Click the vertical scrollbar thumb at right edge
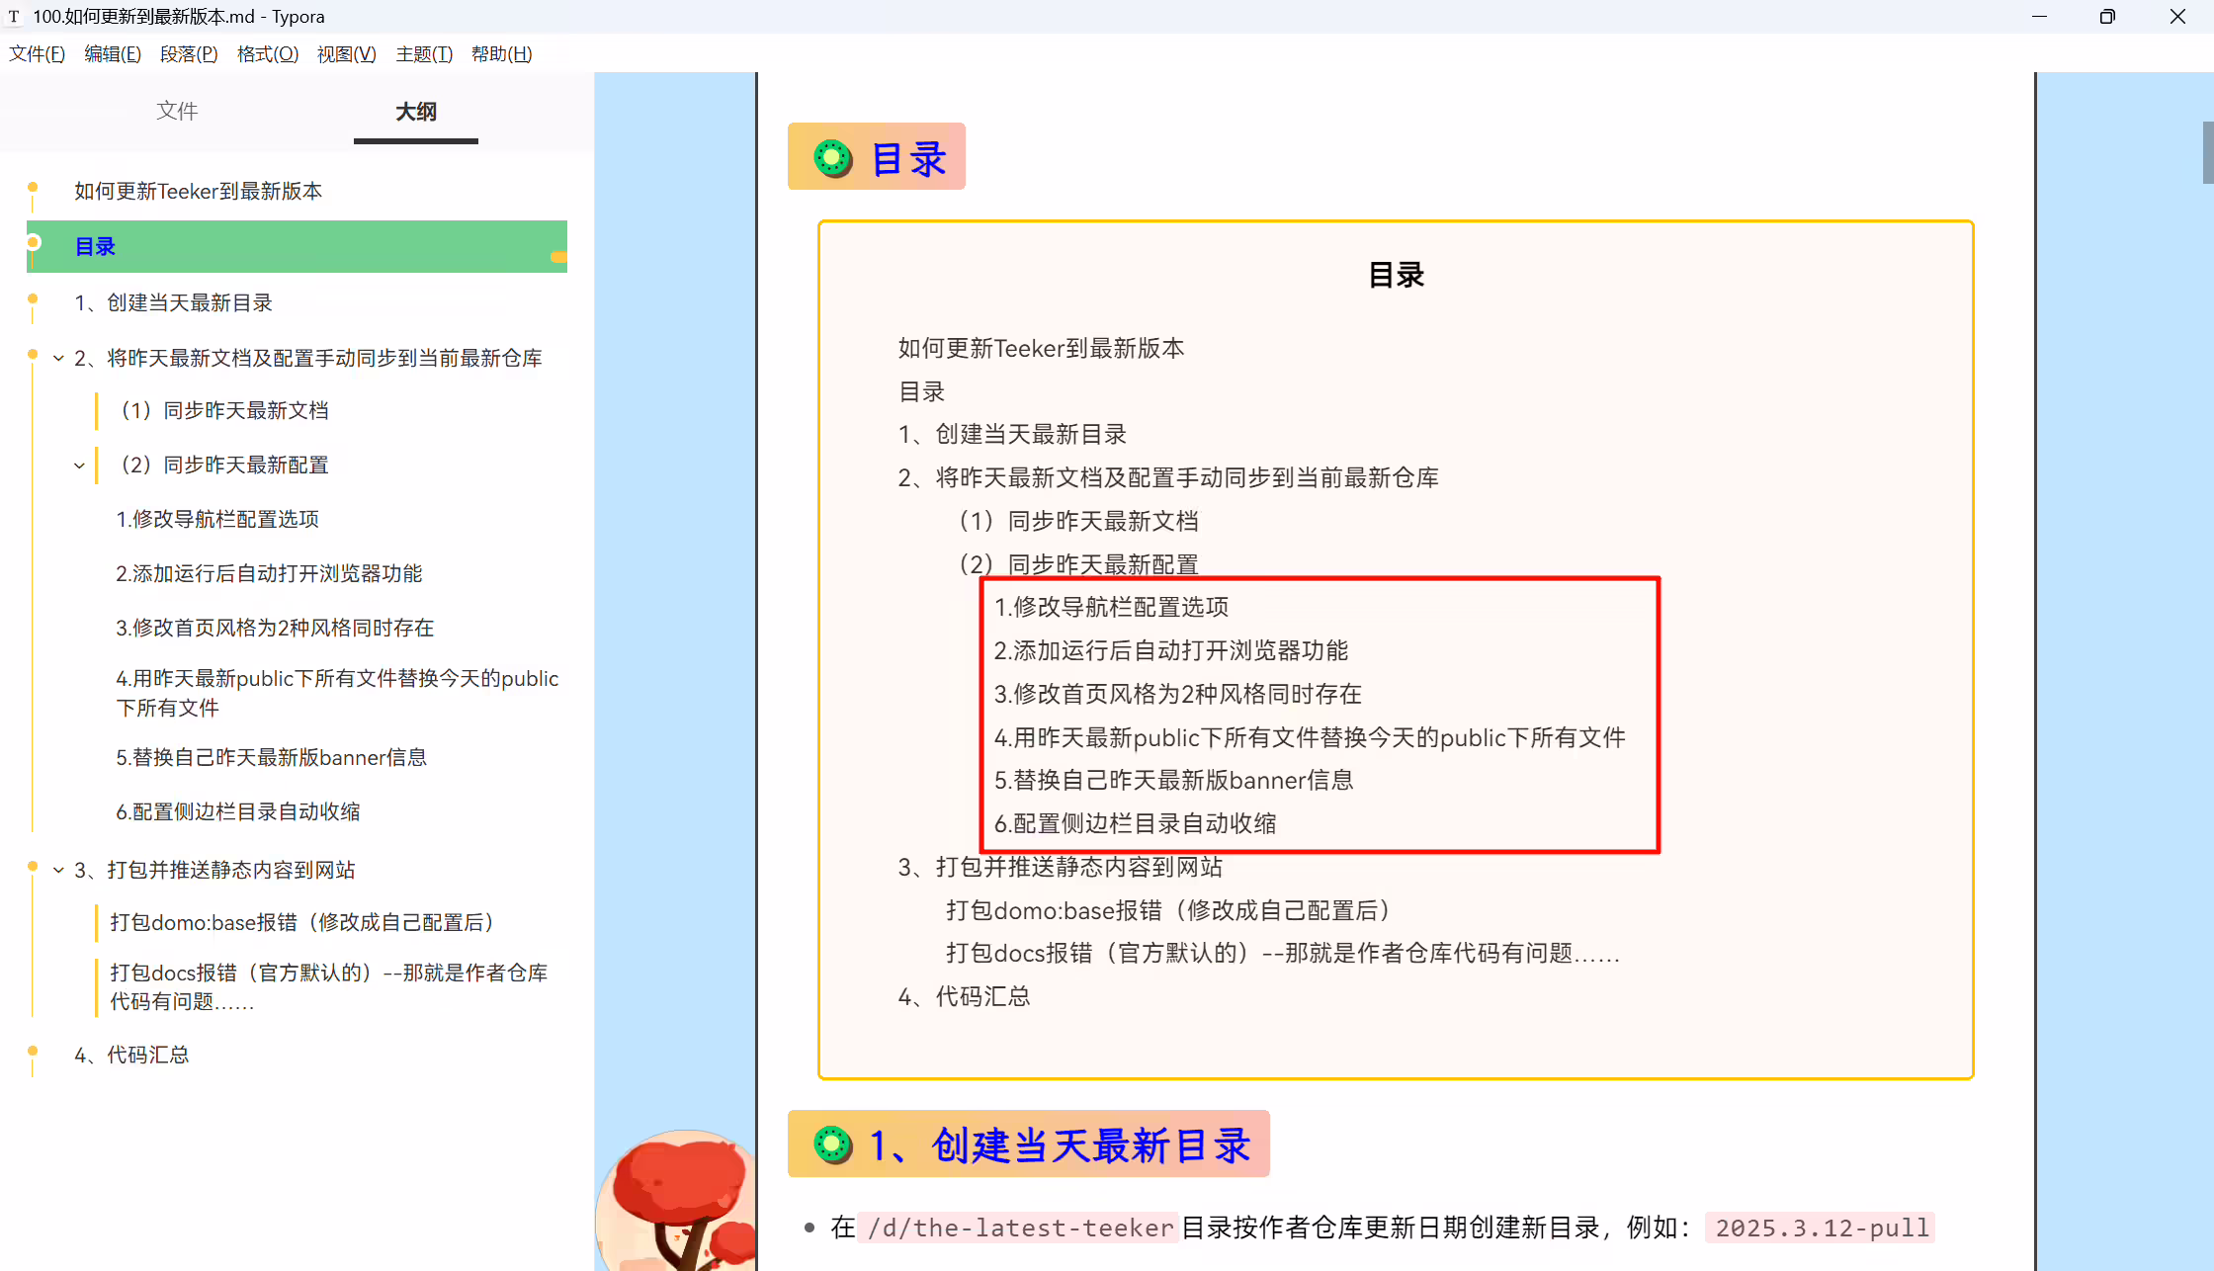This screenshot has height=1271, width=2214. point(2208,152)
